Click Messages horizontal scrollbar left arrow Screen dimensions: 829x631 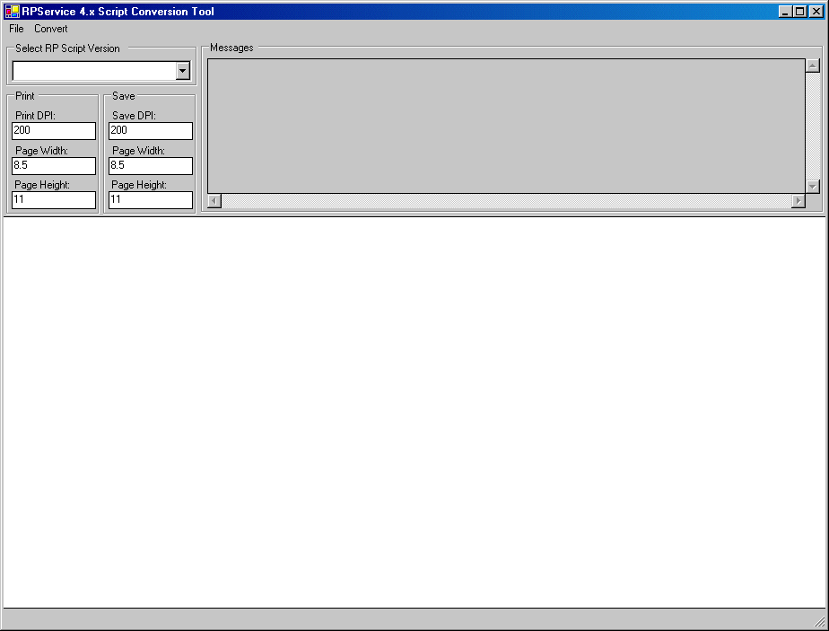[214, 201]
